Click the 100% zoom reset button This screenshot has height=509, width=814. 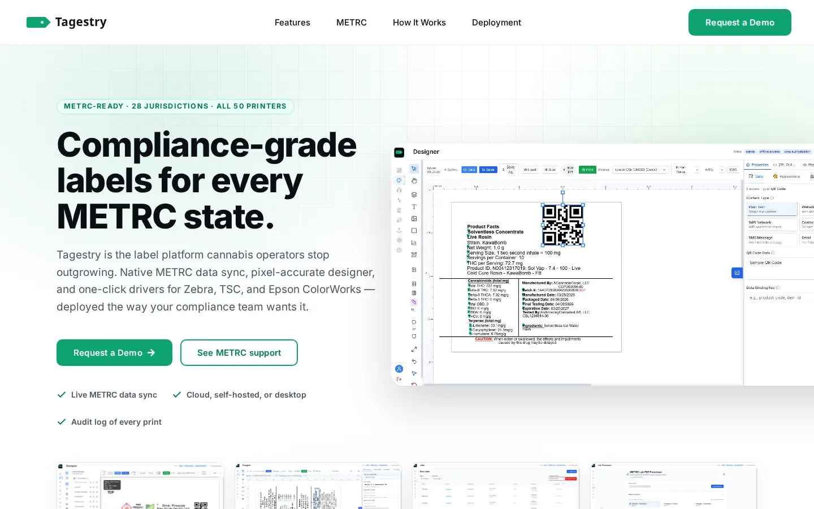(x=733, y=170)
